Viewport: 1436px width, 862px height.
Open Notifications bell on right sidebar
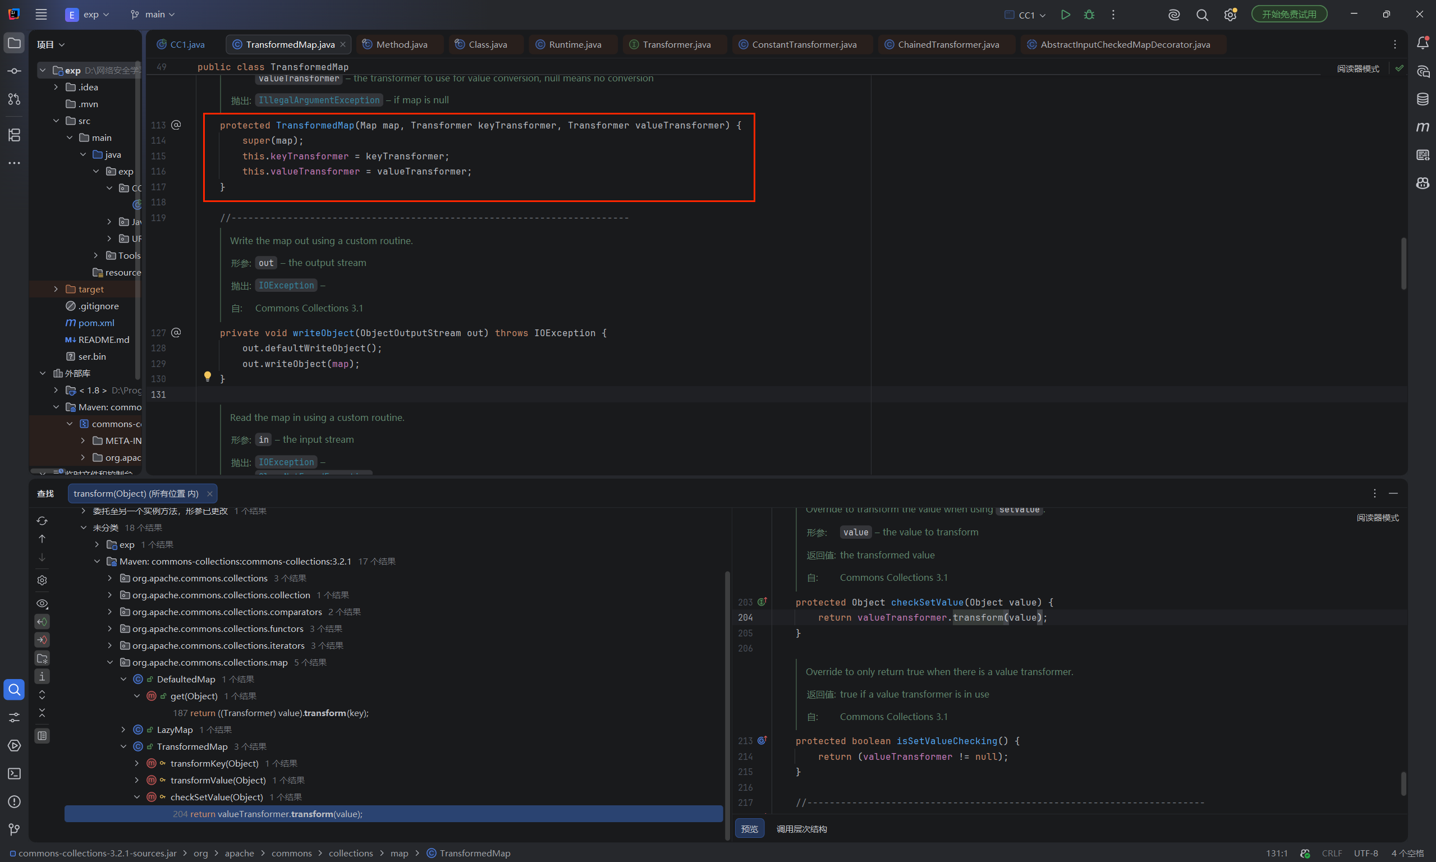coord(1423,43)
